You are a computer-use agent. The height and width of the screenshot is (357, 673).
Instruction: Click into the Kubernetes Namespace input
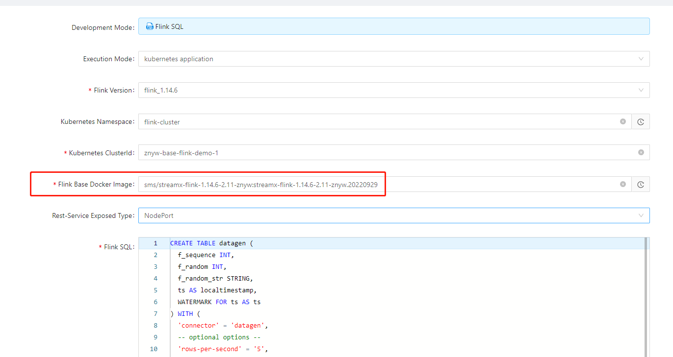click(x=343, y=121)
